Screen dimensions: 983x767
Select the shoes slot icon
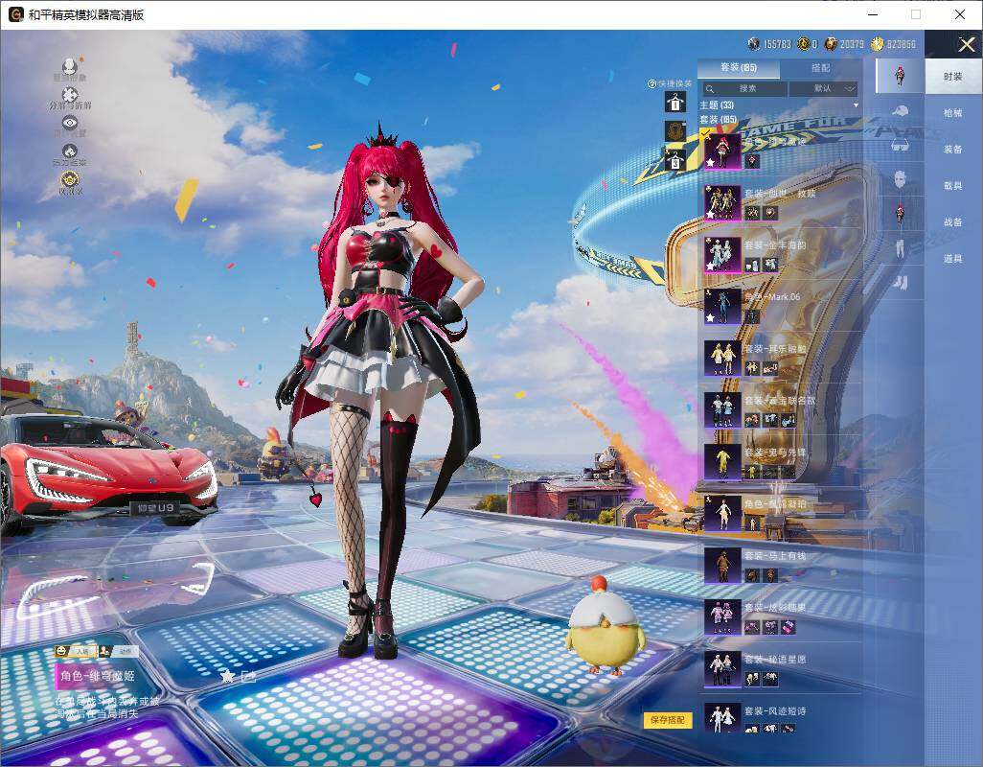tap(900, 283)
